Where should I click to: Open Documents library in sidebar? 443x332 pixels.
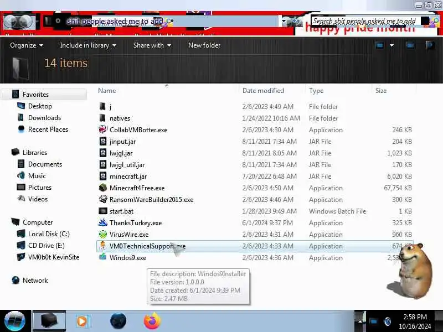coord(45,164)
